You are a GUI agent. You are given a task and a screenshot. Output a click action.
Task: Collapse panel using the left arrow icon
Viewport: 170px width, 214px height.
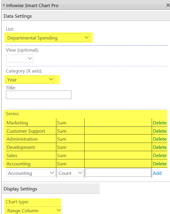(4, 5)
